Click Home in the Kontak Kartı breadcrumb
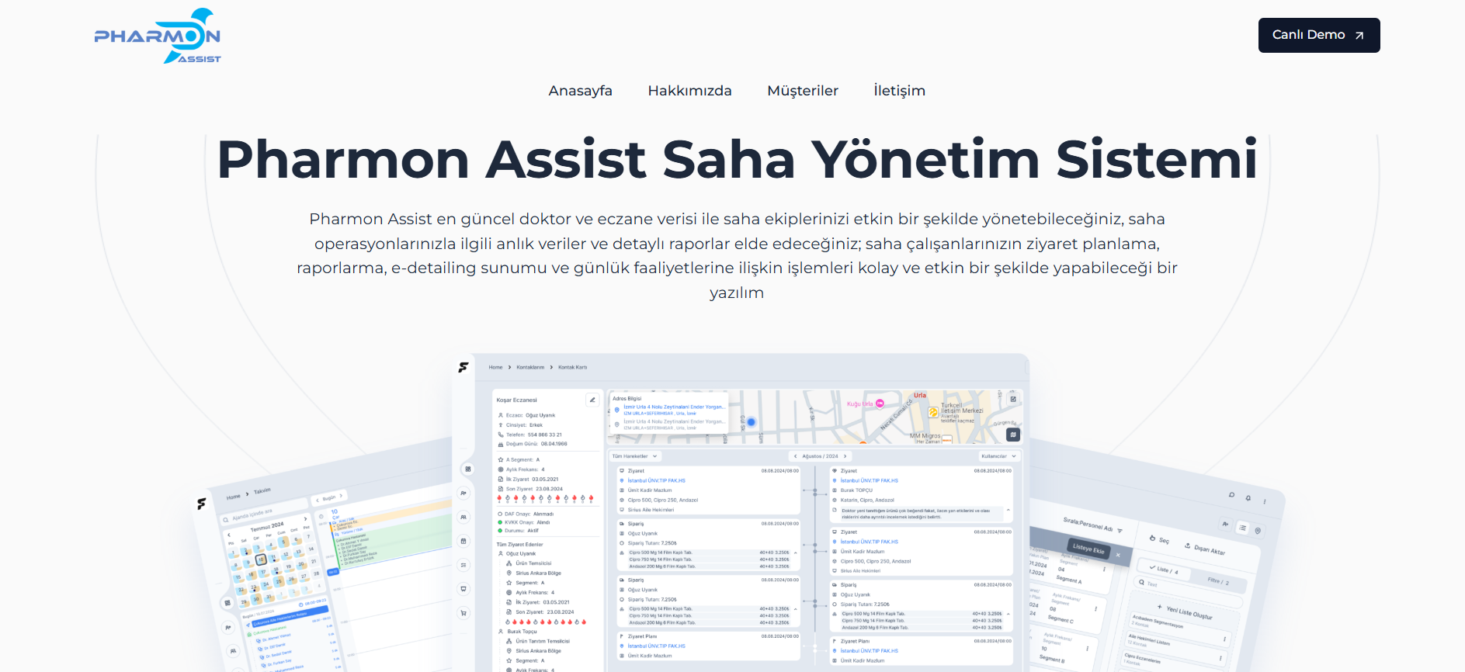 click(495, 367)
